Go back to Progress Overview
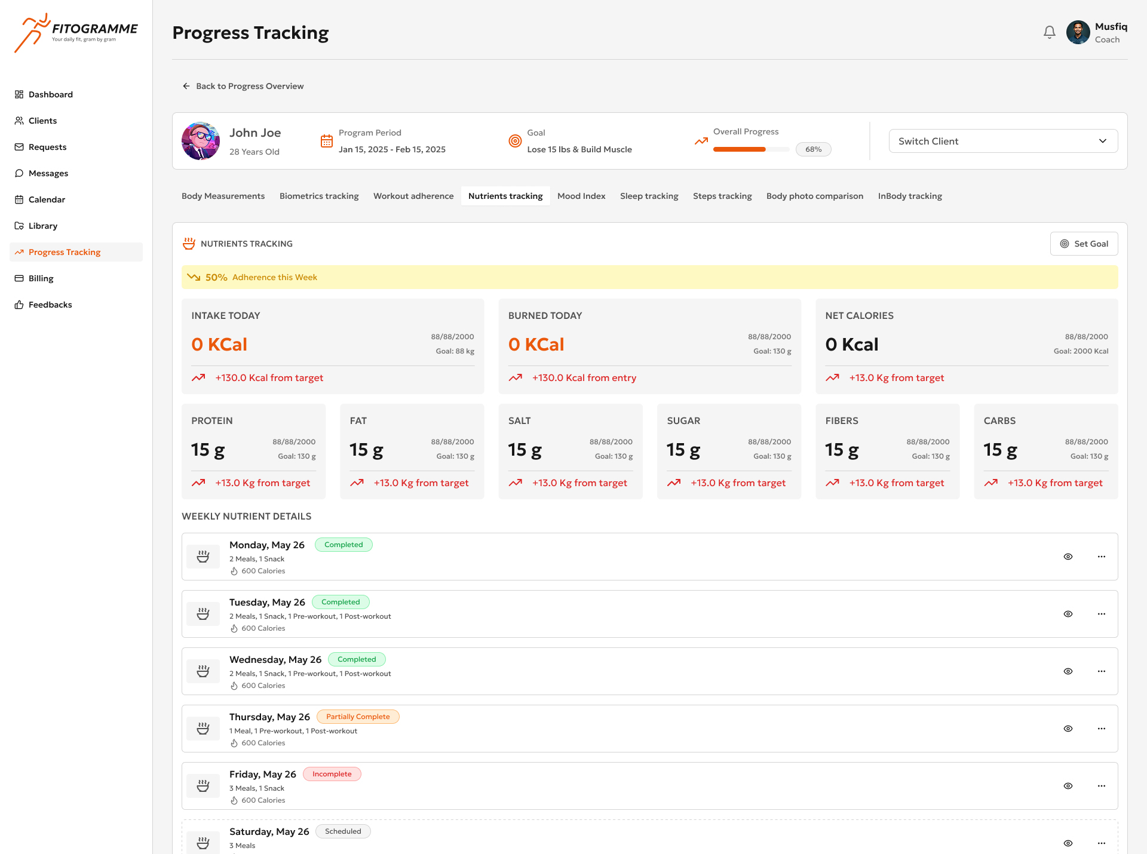1147x854 pixels. pos(243,86)
